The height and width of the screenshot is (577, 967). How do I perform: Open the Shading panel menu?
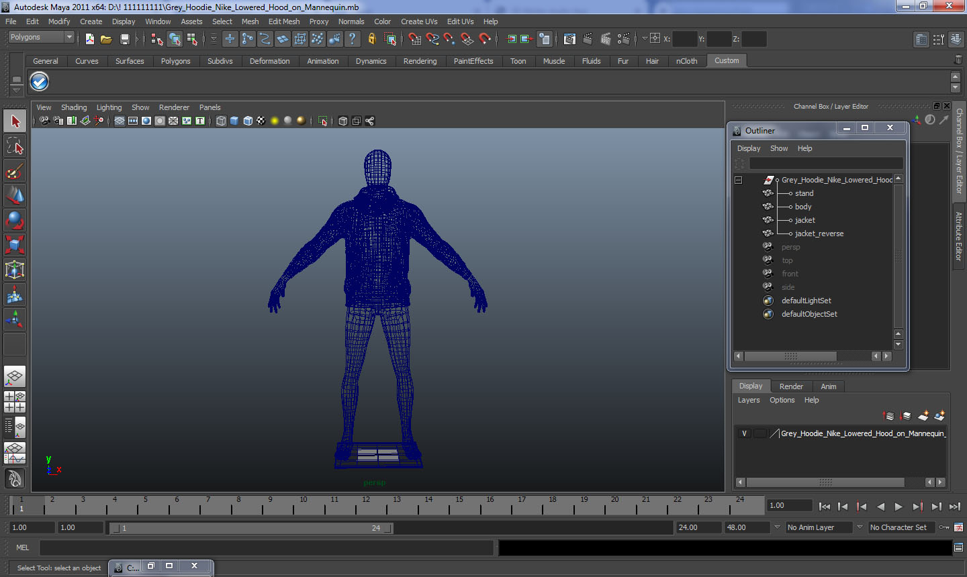pyautogui.click(x=74, y=107)
